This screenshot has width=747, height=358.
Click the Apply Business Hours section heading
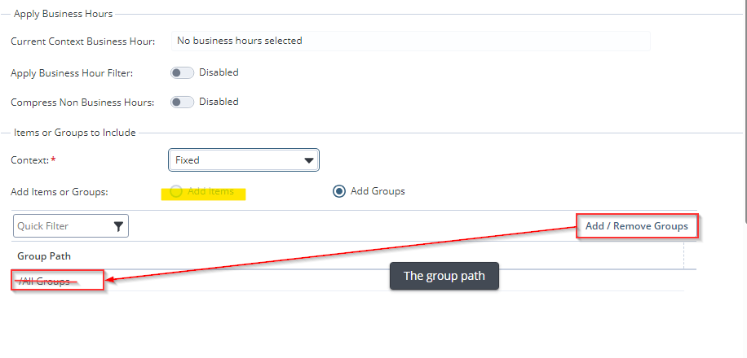click(64, 14)
